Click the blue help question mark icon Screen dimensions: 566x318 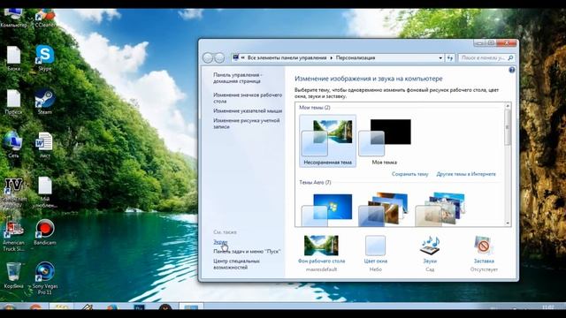(512, 70)
